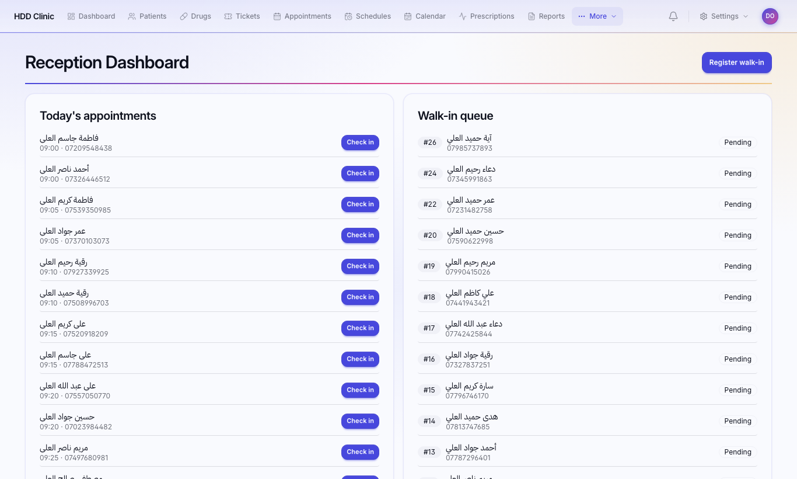
Task: Click the Tickets icon in navbar
Action: pyautogui.click(x=228, y=16)
